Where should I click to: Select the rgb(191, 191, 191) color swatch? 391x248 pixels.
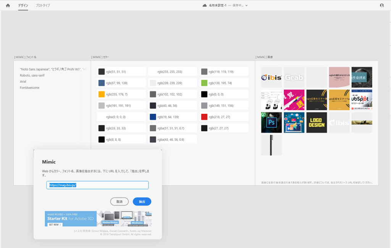[102, 106]
